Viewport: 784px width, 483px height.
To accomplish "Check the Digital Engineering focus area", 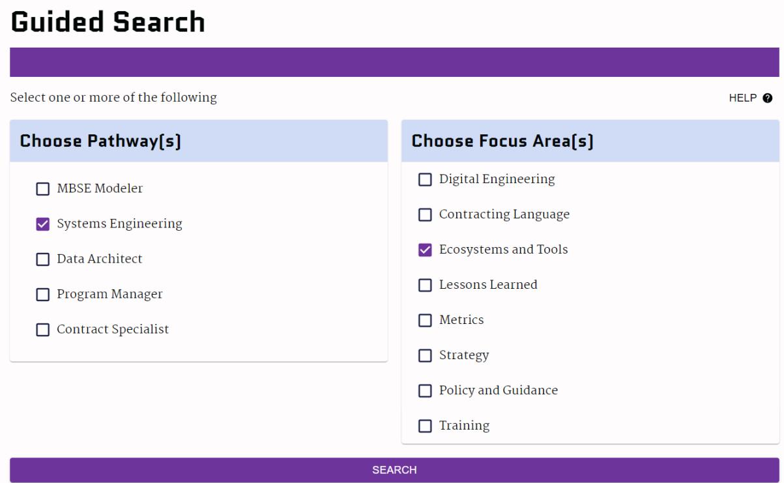I will tap(425, 179).
